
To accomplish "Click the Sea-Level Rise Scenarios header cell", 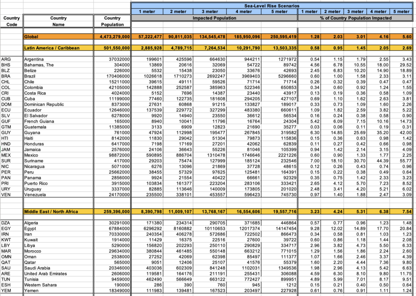I will click(x=271, y=6).
